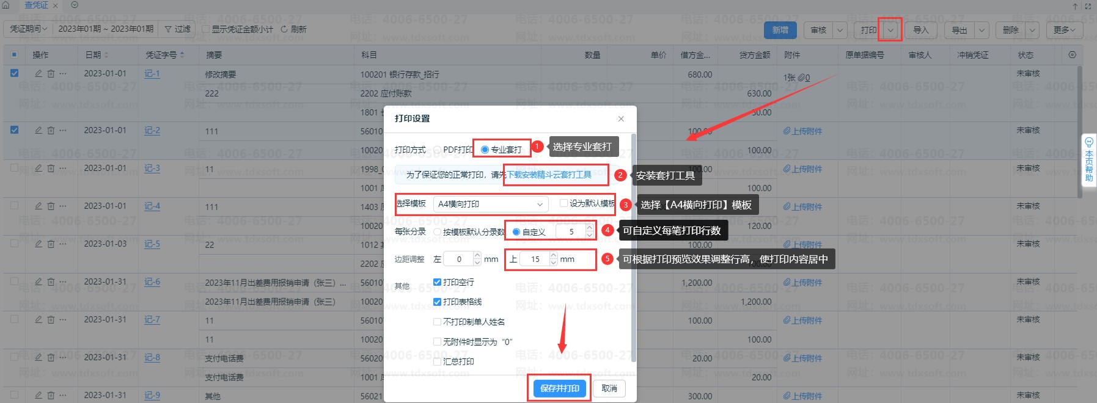Sort by 日期 column sort icon
The image size is (1097, 403).
coord(106,55)
